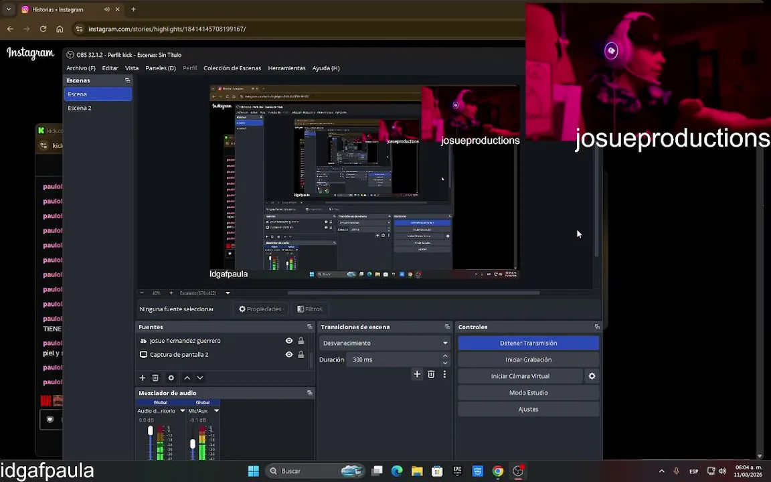Select the Escena scene
Image resolution: width=771 pixels, height=482 pixels.
98,94
